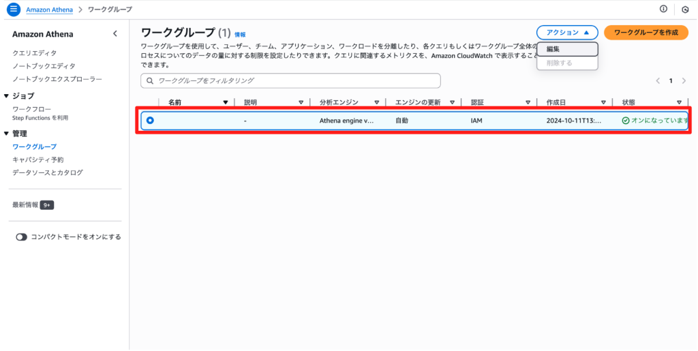The image size is (698, 351).
Task: Sort by the 認証 column arrow
Action: [528, 102]
